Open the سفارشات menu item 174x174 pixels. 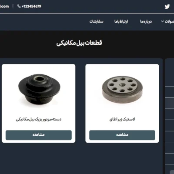point(96,21)
